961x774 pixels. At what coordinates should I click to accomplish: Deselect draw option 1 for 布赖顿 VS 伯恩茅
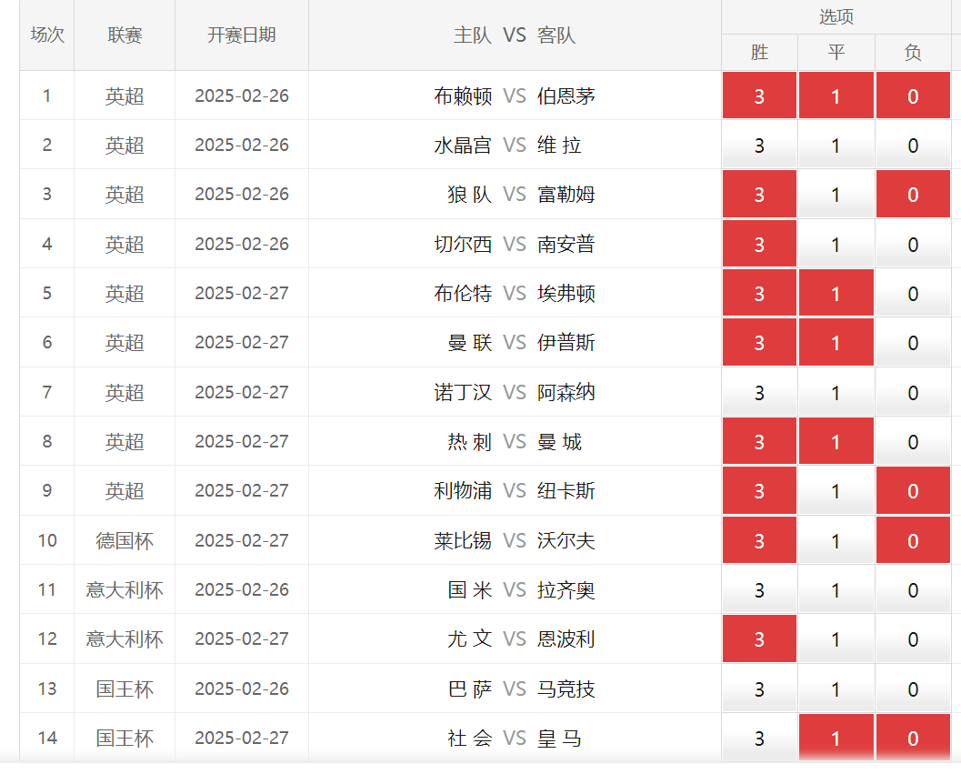pos(836,95)
